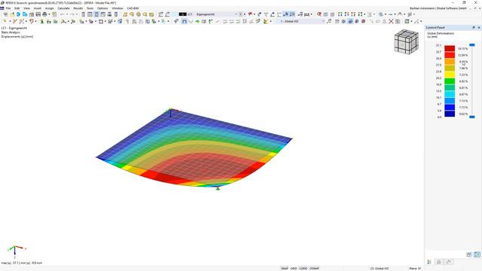Image resolution: width=482 pixels, height=271 pixels.
Task: Open the Tools menu
Action: pos(90,8)
